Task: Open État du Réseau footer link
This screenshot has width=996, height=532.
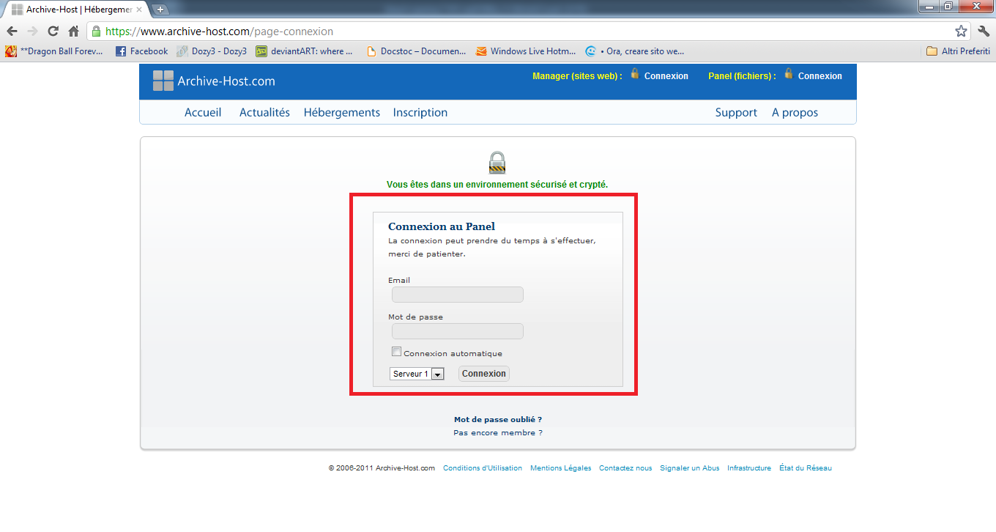Action: (x=806, y=468)
